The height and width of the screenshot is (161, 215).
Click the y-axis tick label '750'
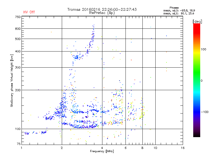pyautogui.click(x=18, y=17)
